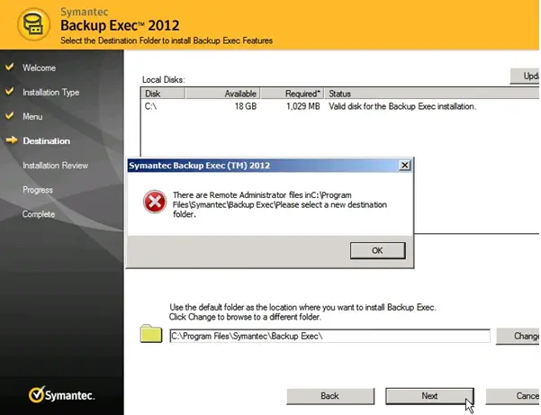541x415 pixels.
Task: Click the Update button above disk list
Action: click(525, 76)
